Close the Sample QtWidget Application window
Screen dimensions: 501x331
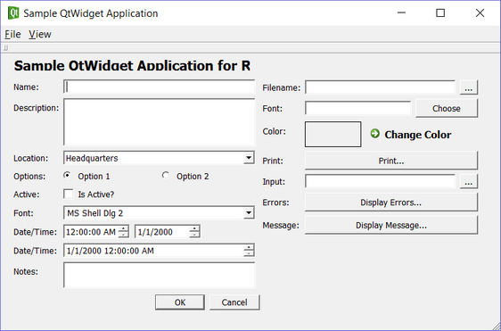(480, 12)
